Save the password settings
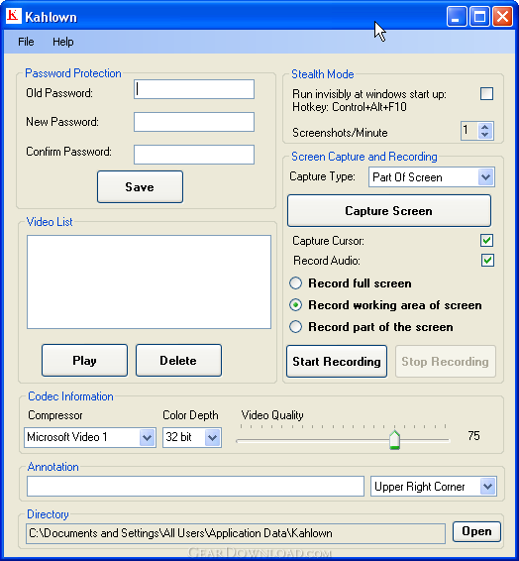The width and height of the screenshot is (519, 561). (x=140, y=186)
